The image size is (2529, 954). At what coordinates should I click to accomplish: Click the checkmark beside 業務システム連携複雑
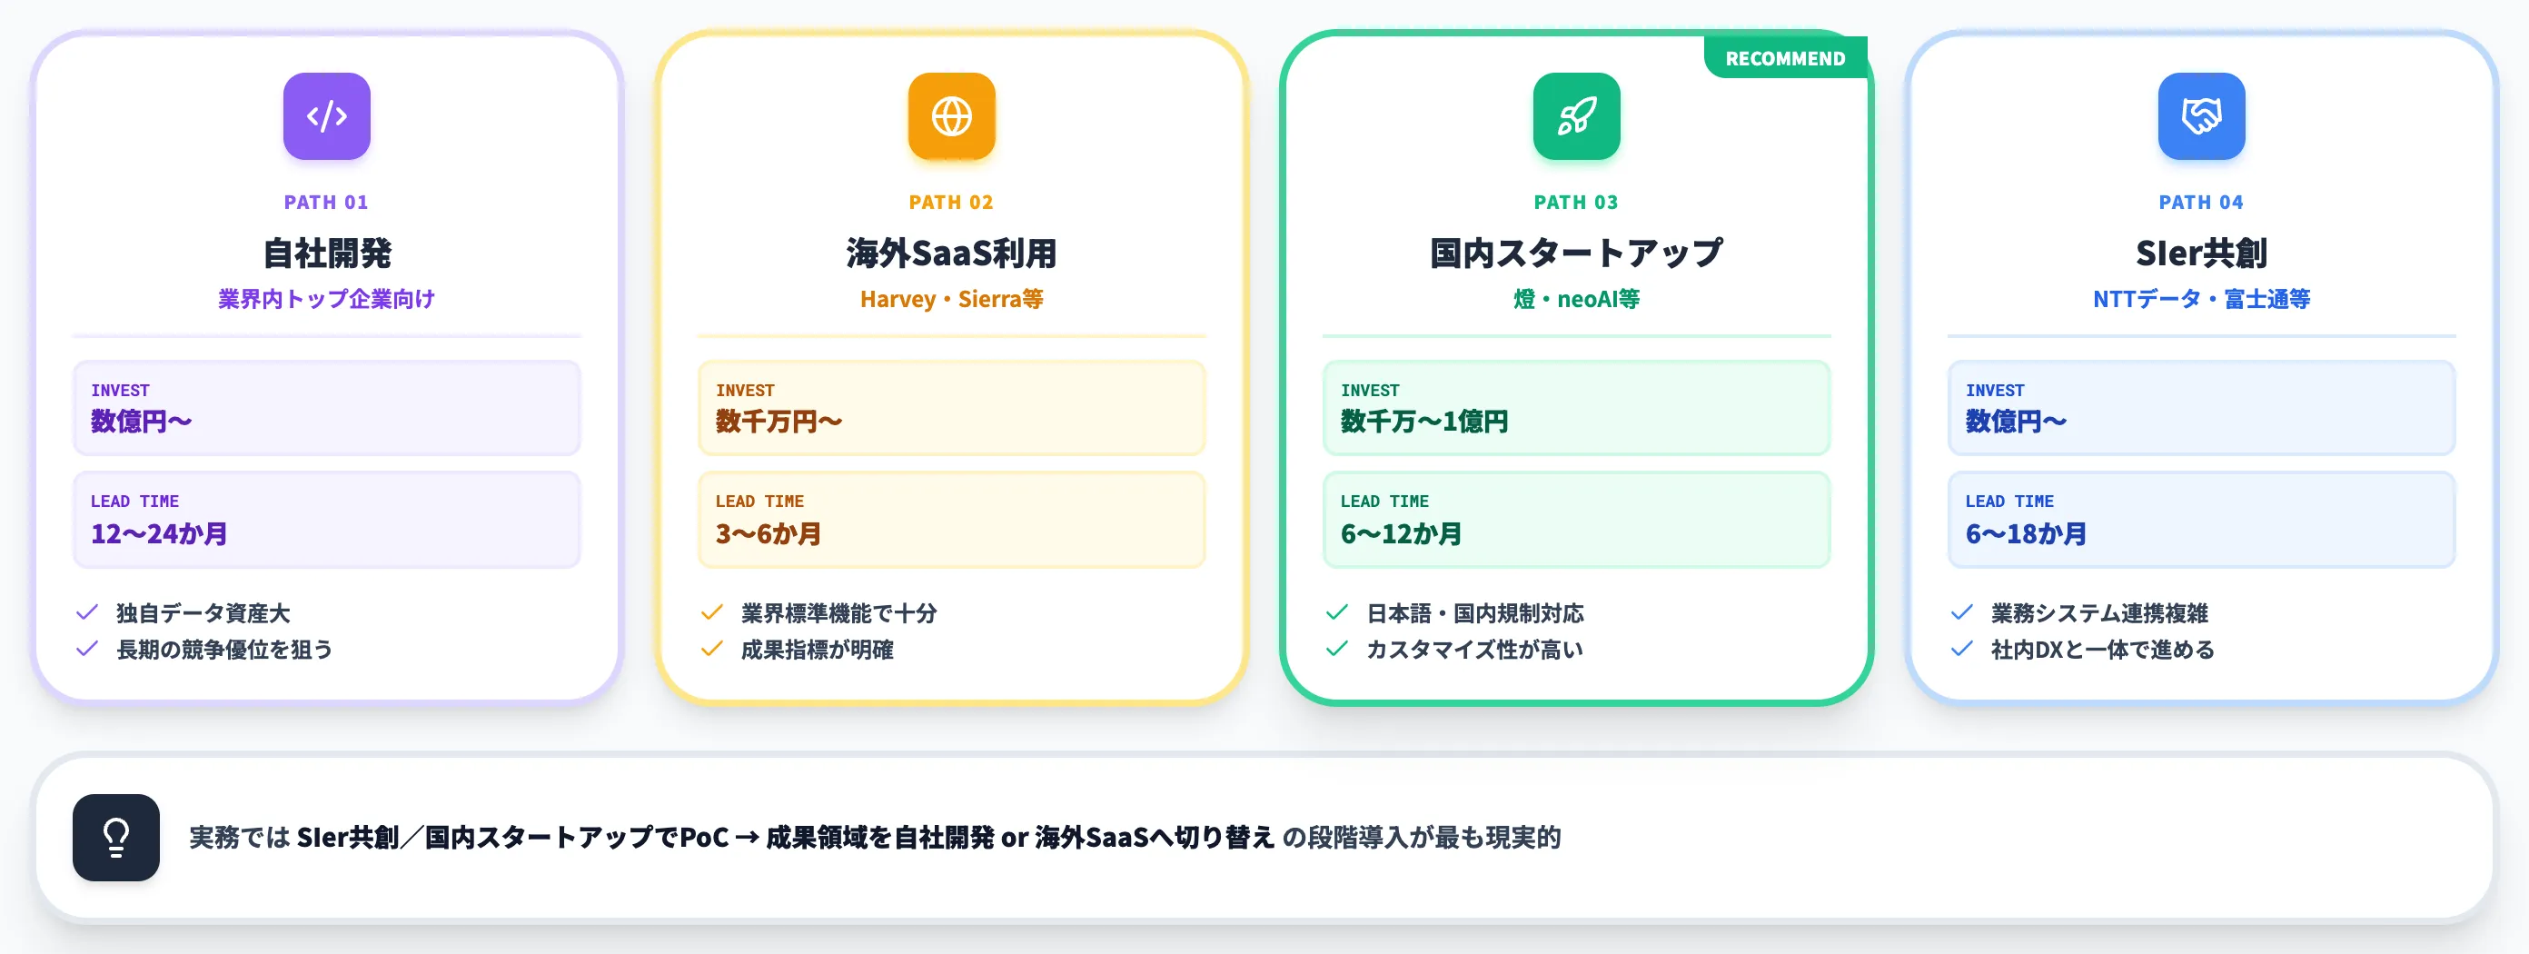click(1961, 612)
